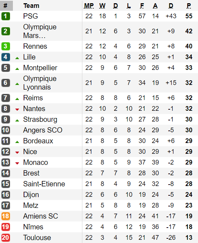This screenshot has height=243, width=198.
Task: Open the Saint-Etienne team link
Action: click(44, 184)
